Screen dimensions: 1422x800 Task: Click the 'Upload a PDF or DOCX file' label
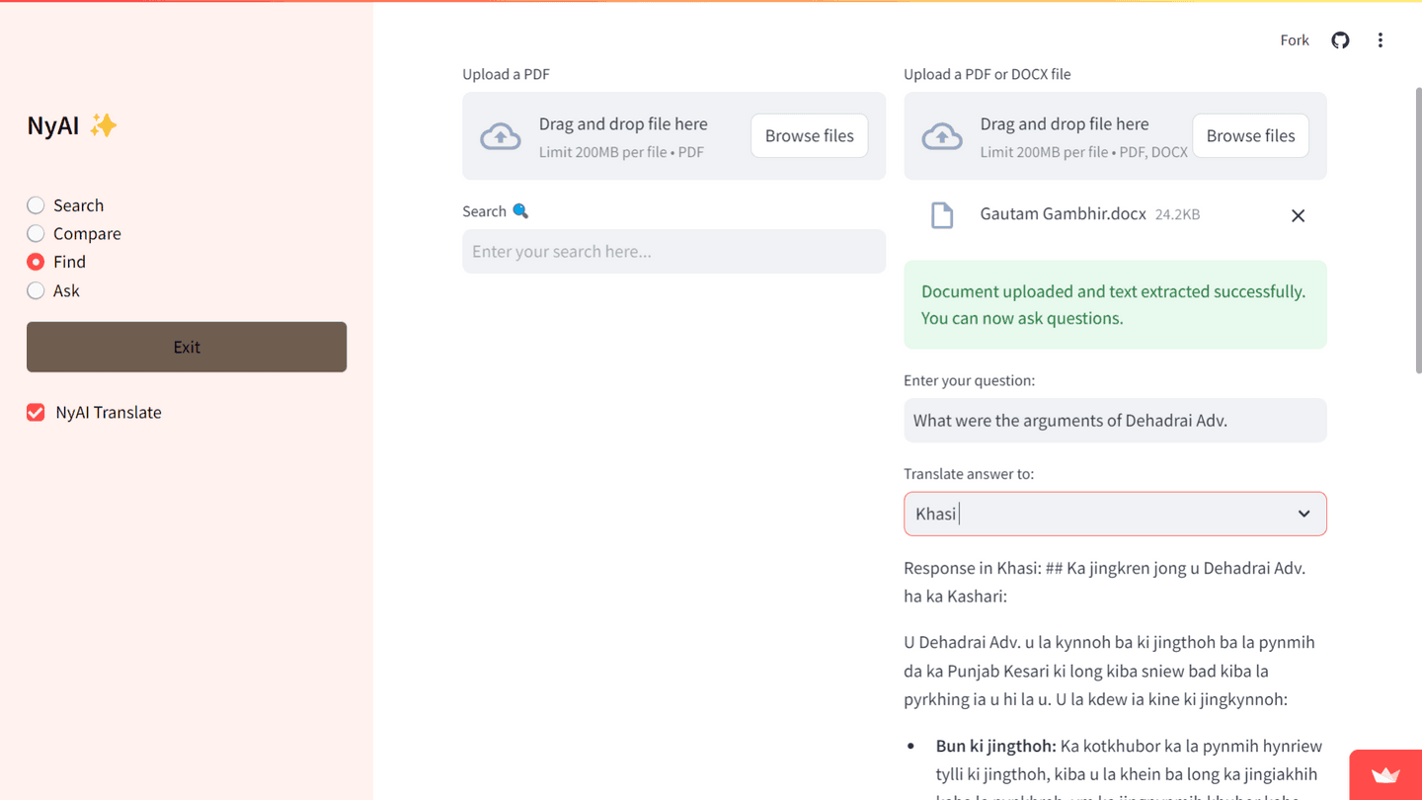pos(987,74)
